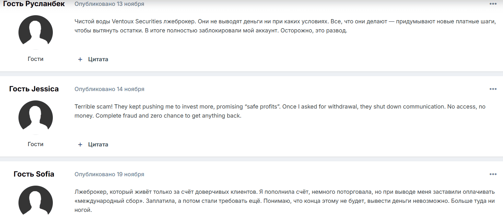Viewport: 503px width, 219px height.
Task: Click Гость Русланбек's avatar icon
Action: 36,32
